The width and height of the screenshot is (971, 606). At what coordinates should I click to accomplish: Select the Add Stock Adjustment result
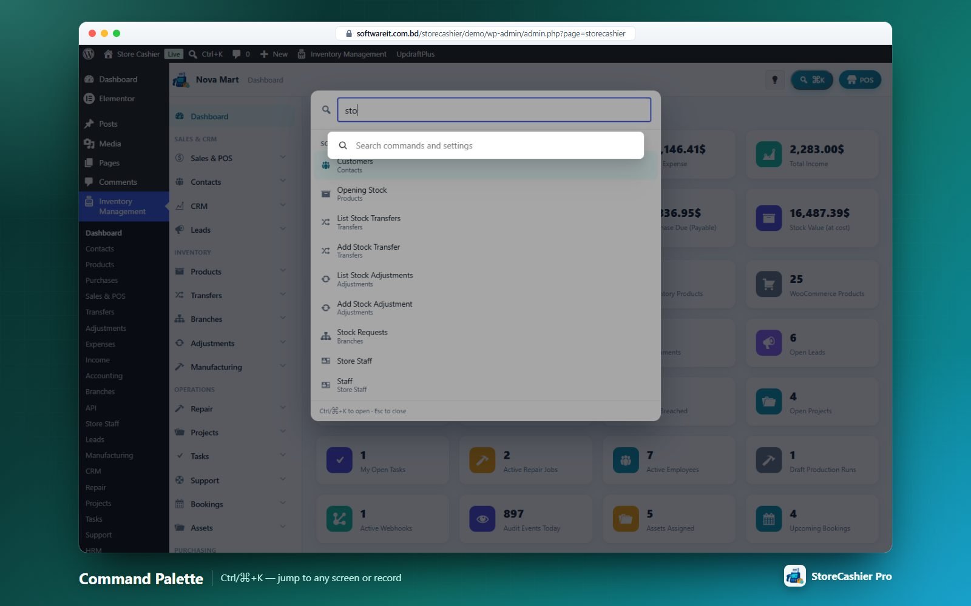coord(486,308)
